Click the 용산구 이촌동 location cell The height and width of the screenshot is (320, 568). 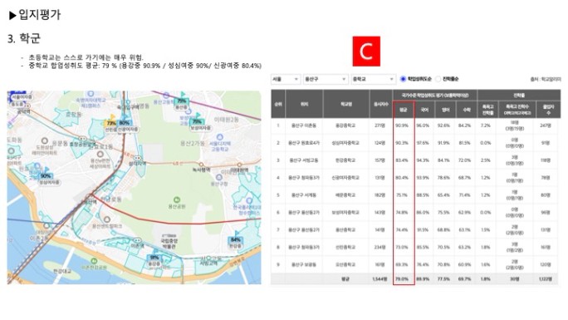(x=304, y=126)
